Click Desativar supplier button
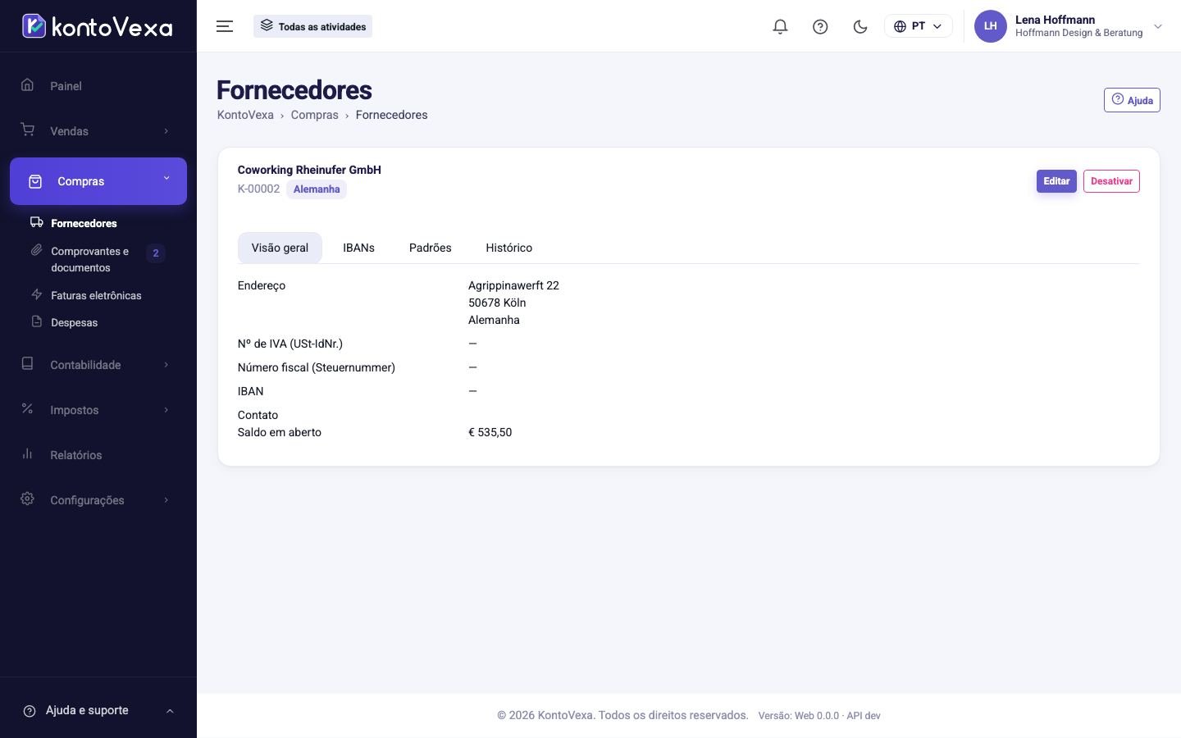Viewport: 1181px width, 738px height. [1111, 181]
